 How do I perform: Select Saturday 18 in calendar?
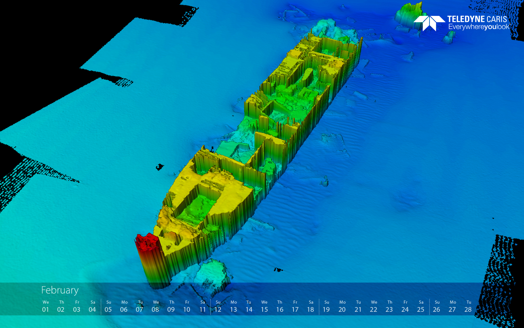pos(311,306)
